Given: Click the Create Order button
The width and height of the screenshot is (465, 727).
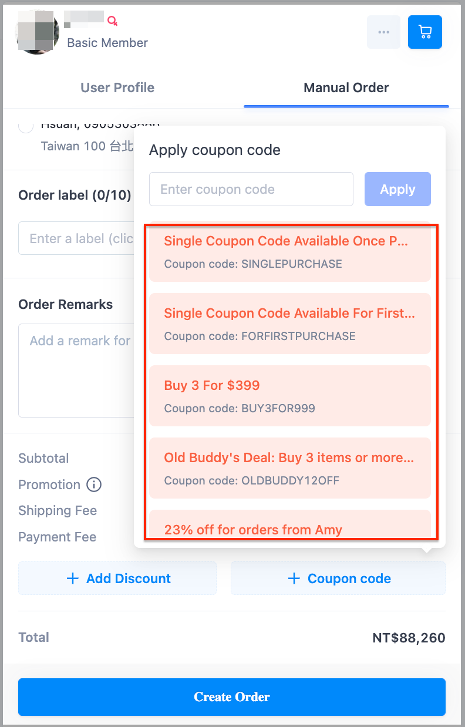Looking at the screenshot, I should tap(232, 697).
